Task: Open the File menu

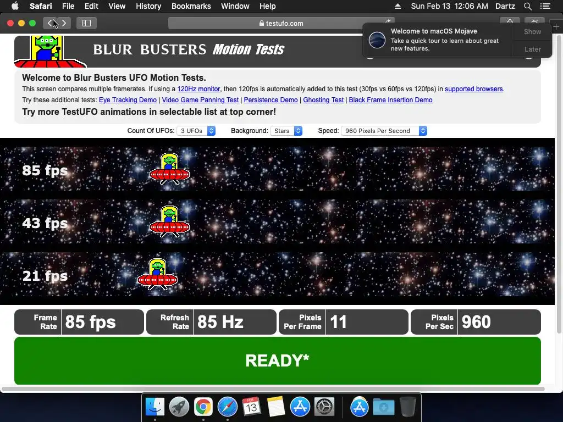Action: 68,6
